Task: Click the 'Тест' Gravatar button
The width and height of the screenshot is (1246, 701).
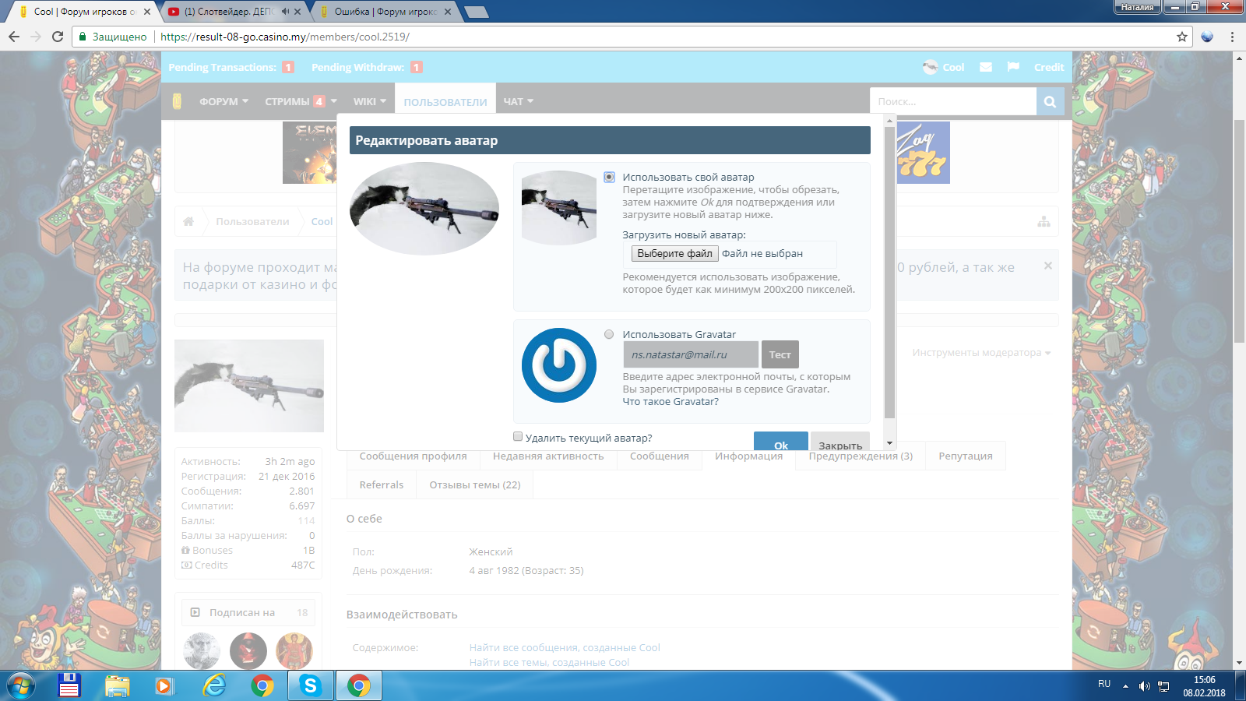Action: [780, 354]
